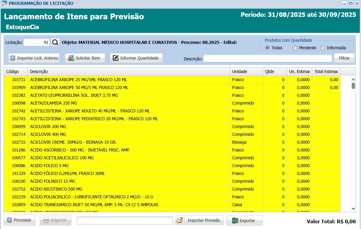Screen dimensions: 361x229
Task: Click Importar Licit. Anterior button
Action: click(x=34, y=58)
